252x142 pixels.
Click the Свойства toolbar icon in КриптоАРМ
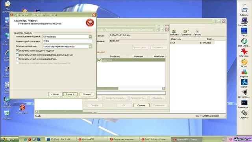[174, 33]
